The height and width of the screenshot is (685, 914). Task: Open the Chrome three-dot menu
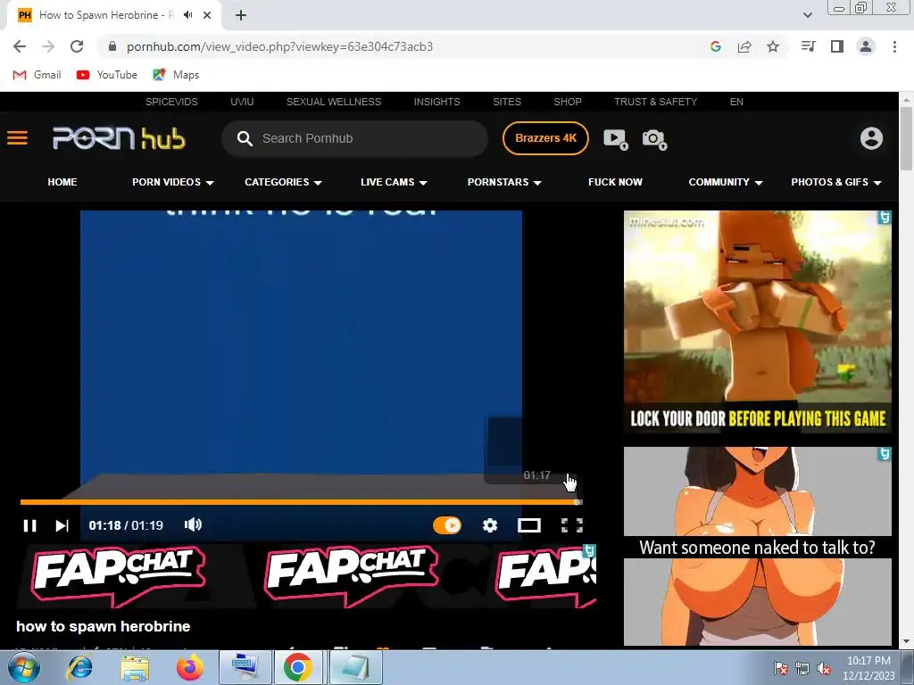click(894, 46)
